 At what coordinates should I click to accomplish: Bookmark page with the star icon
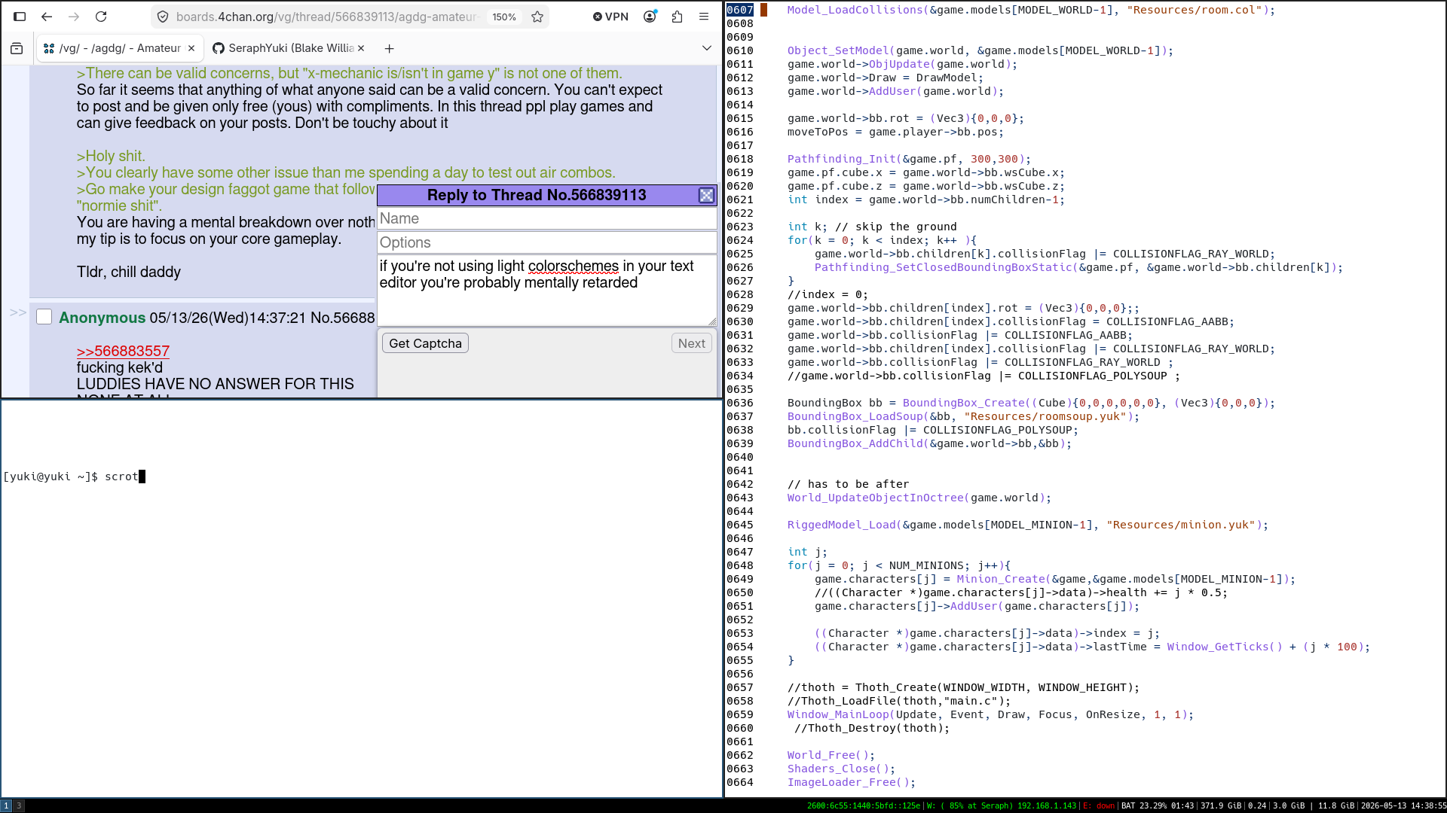click(x=537, y=17)
